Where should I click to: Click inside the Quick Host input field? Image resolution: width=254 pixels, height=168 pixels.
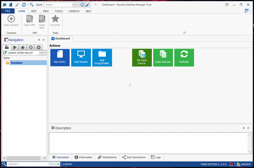[x=58, y=5]
